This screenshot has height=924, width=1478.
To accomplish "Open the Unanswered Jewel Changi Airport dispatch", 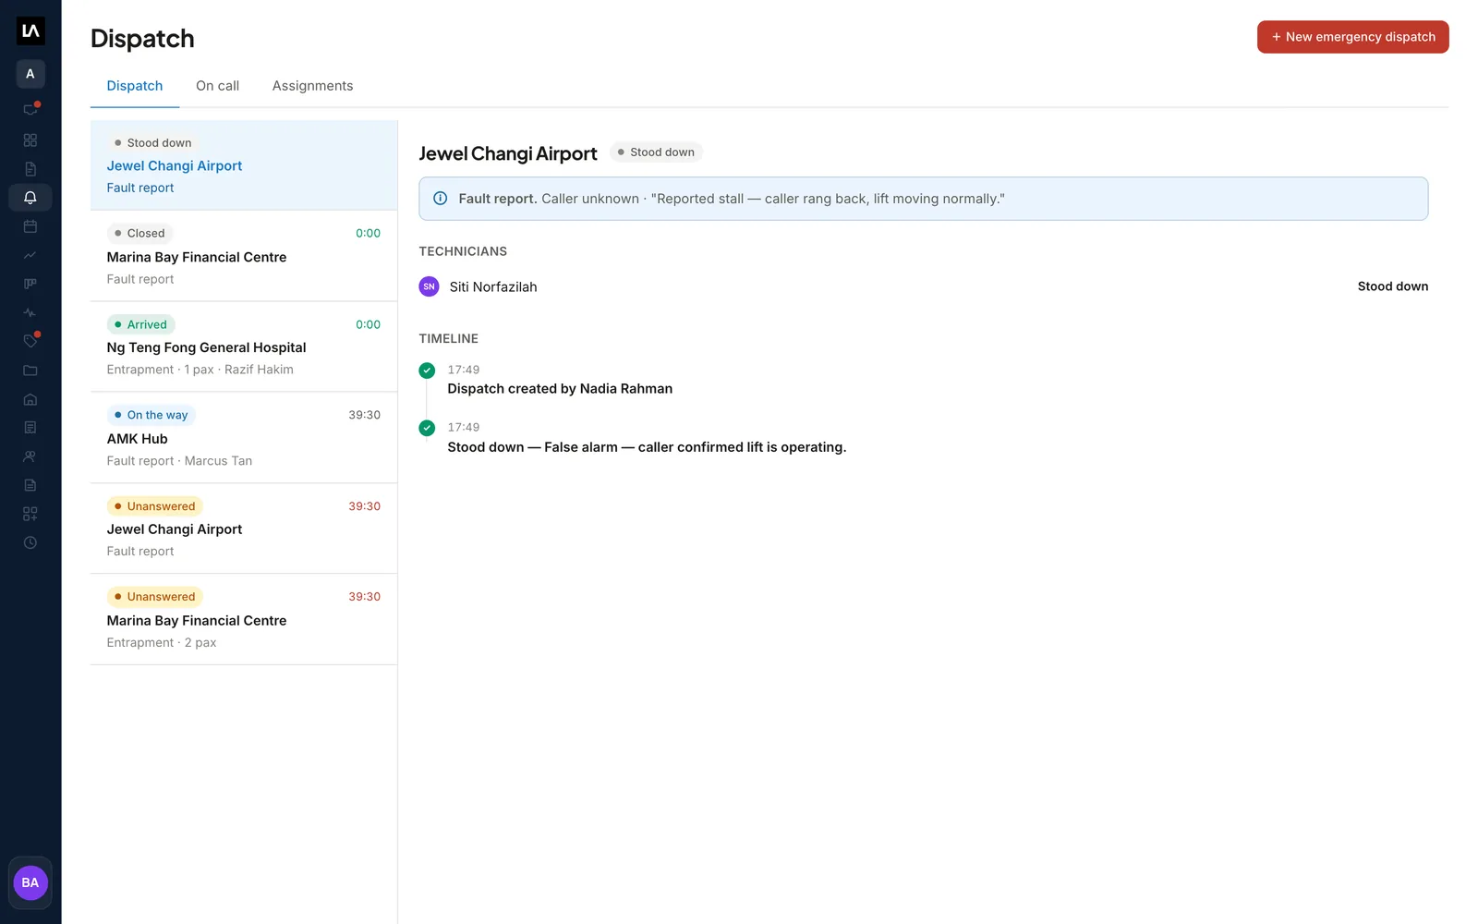I will [244, 528].
